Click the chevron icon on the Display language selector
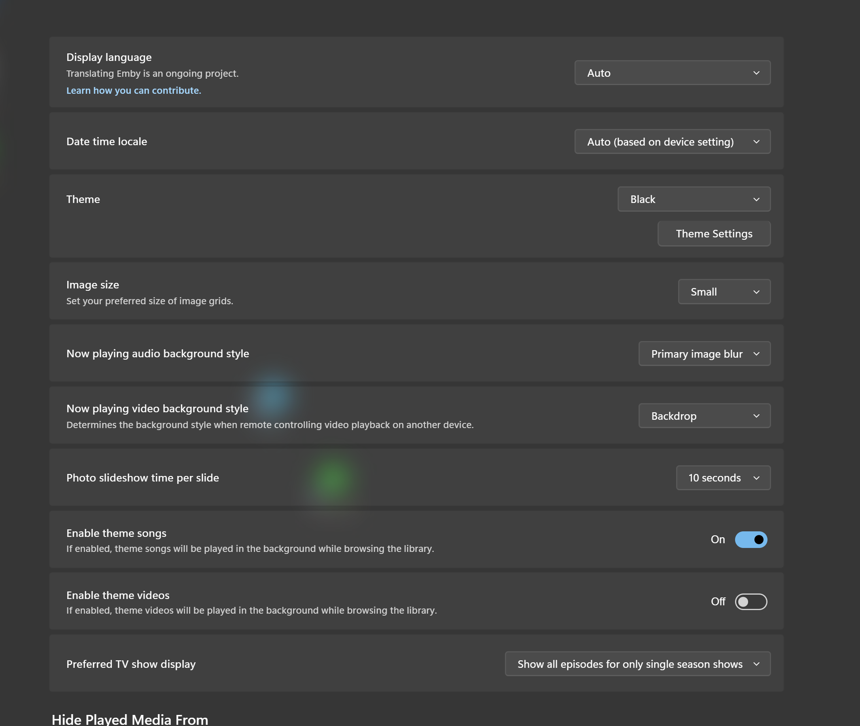Screen dimensions: 860x726 pyautogui.click(x=757, y=73)
